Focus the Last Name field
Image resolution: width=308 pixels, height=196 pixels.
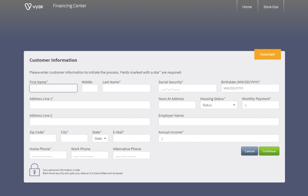126,88
